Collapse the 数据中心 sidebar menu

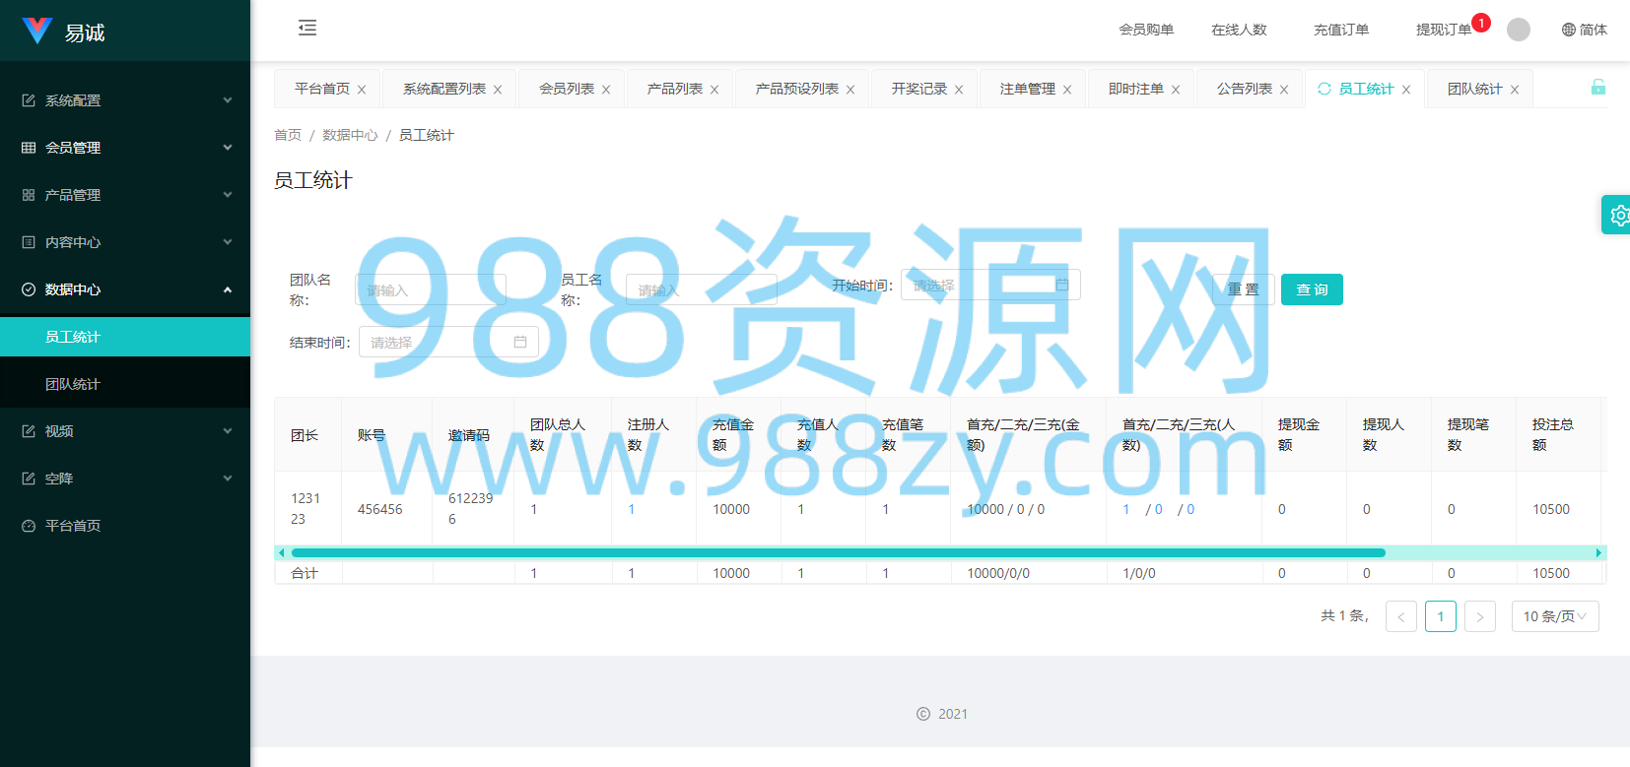(x=125, y=289)
